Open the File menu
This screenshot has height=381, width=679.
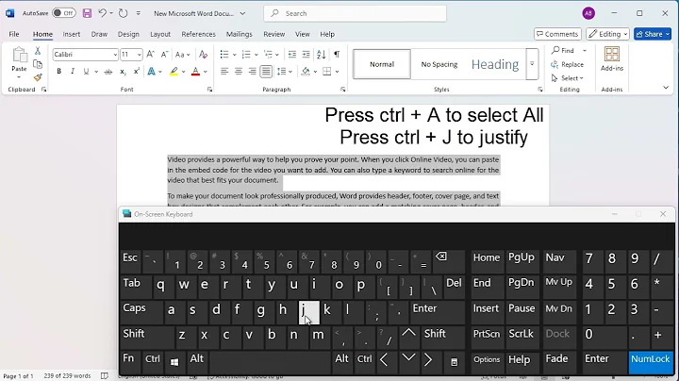click(x=14, y=34)
